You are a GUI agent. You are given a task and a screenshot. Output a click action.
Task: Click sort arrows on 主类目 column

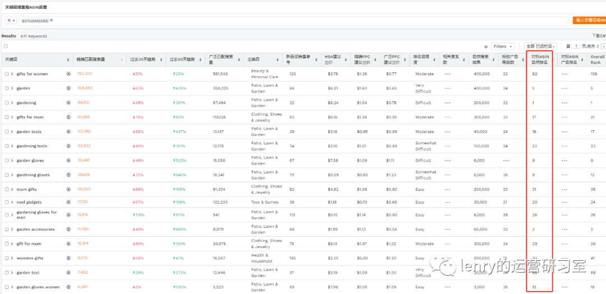click(278, 60)
